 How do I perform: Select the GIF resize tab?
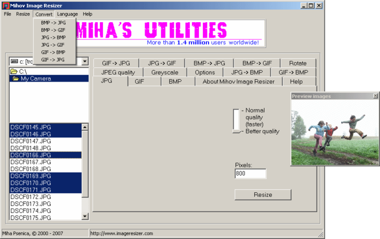pyautogui.click(x=145, y=82)
